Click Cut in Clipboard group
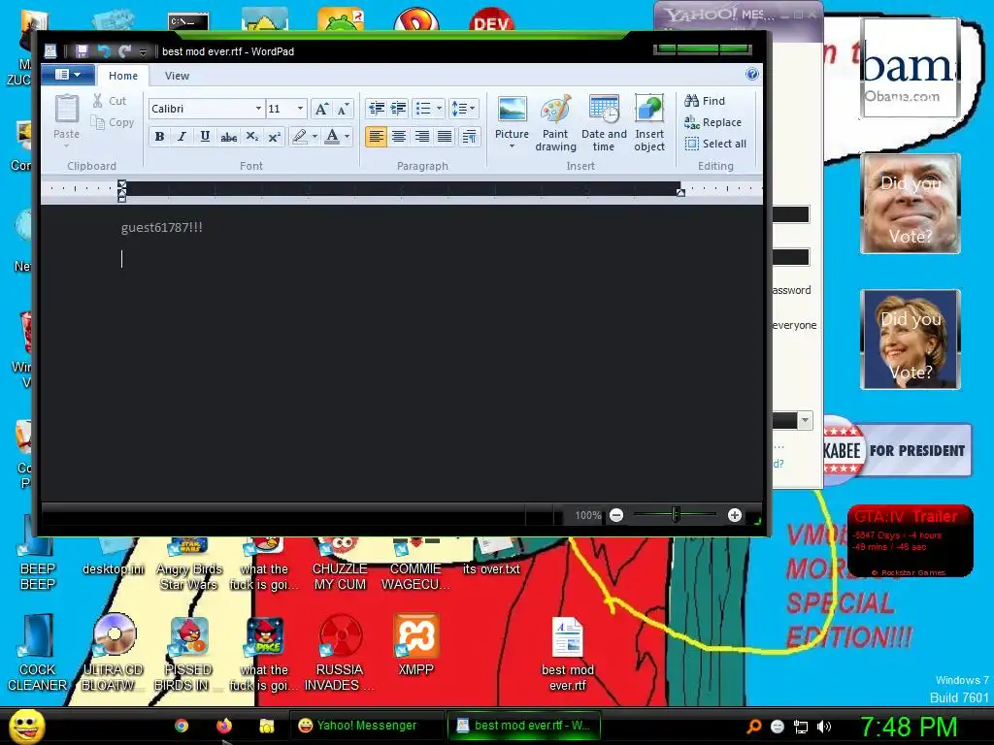The image size is (994, 745). [x=109, y=101]
